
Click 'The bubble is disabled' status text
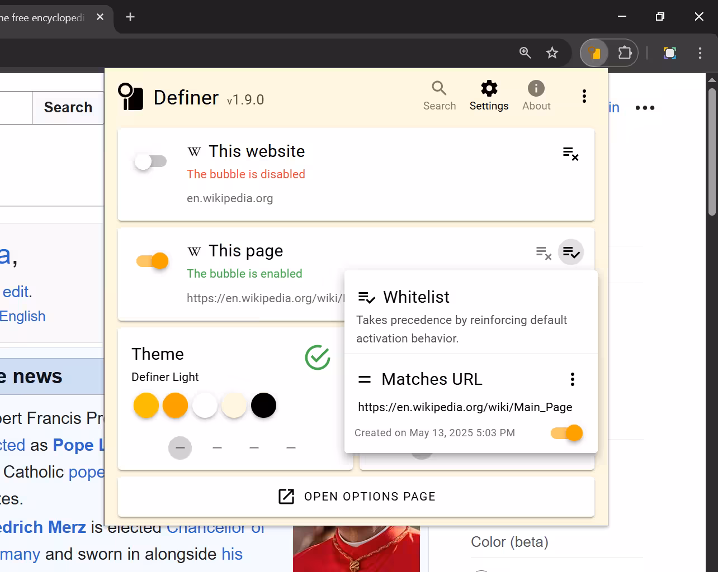click(x=246, y=174)
